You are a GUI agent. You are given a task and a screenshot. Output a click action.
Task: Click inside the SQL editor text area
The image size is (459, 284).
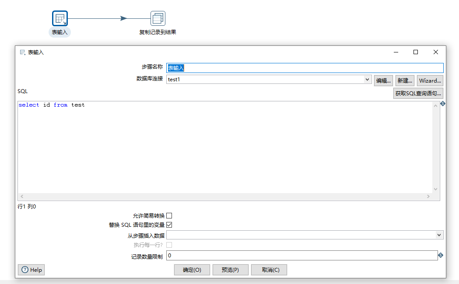219,144
